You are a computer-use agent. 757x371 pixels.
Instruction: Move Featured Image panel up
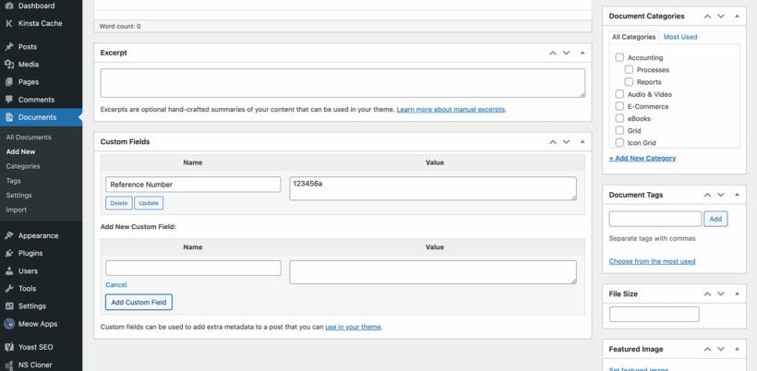(x=707, y=349)
